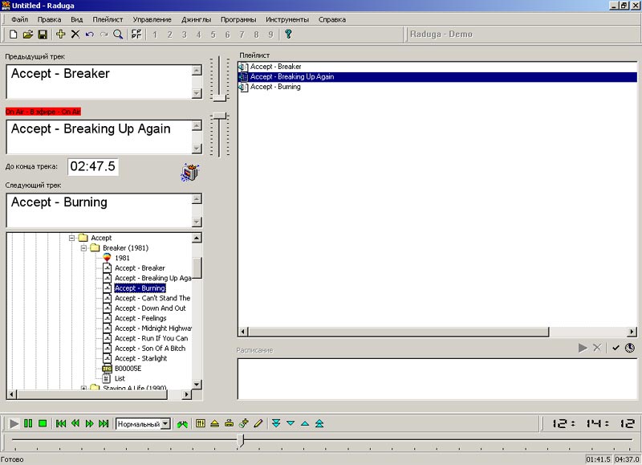Collapse the Breaker (1981) folder

click(83, 248)
